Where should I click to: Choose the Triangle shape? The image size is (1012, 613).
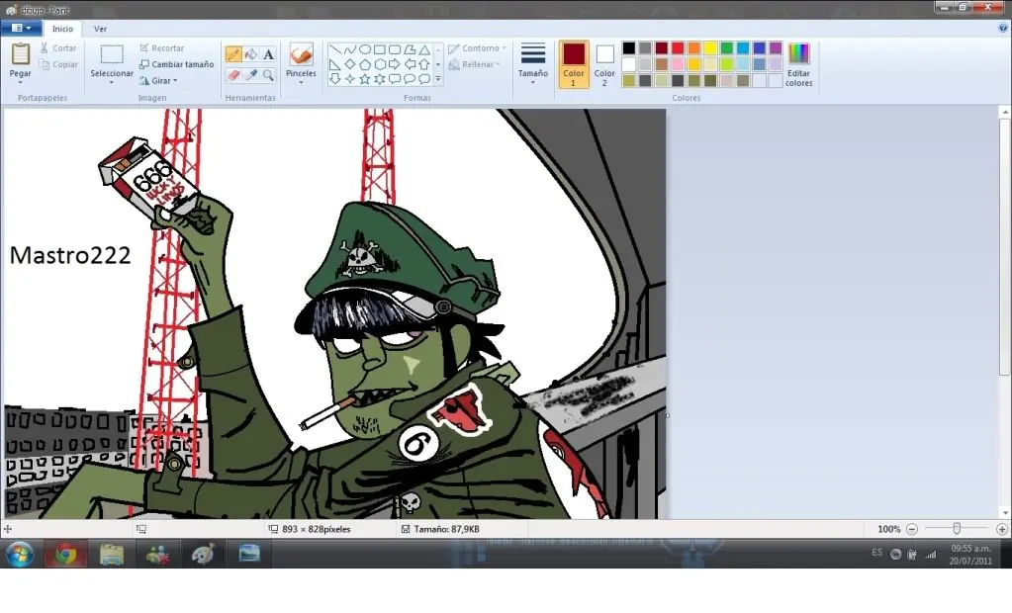point(424,49)
